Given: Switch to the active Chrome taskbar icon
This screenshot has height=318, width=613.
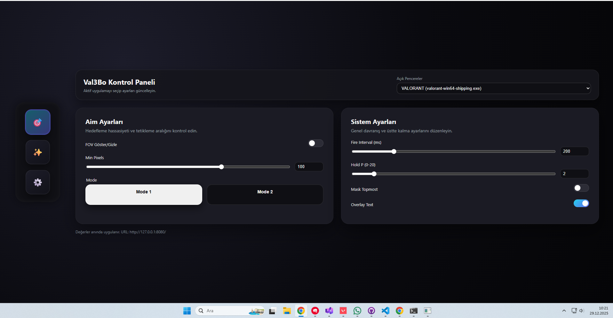Looking at the screenshot, I should (301, 311).
